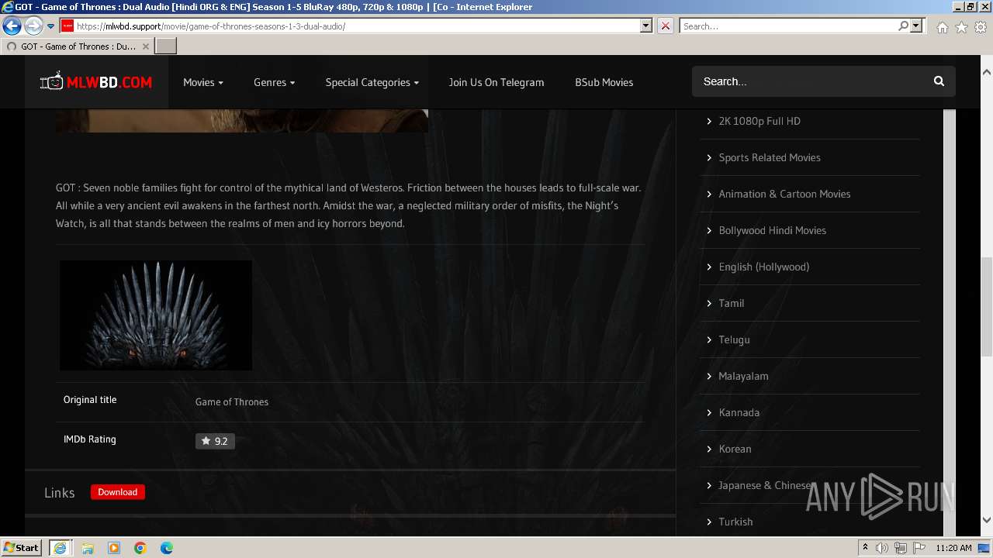
Task: Click the red Download button
Action: pos(118,492)
